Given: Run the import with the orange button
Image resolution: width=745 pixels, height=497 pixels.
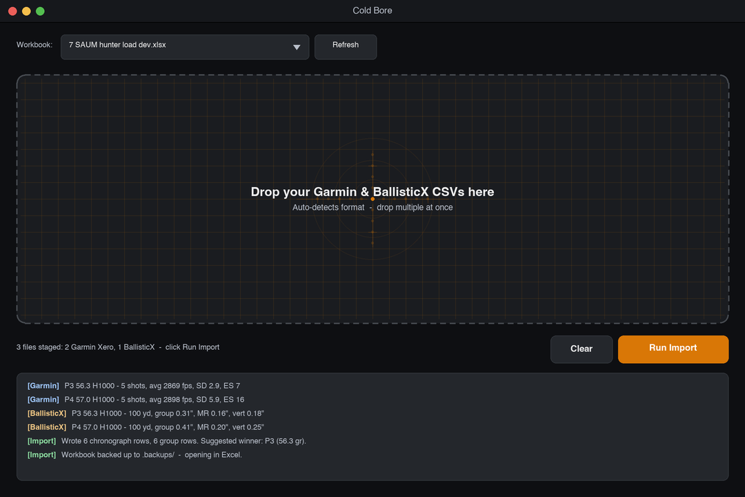Looking at the screenshot, I should click(x=673, y=349).
